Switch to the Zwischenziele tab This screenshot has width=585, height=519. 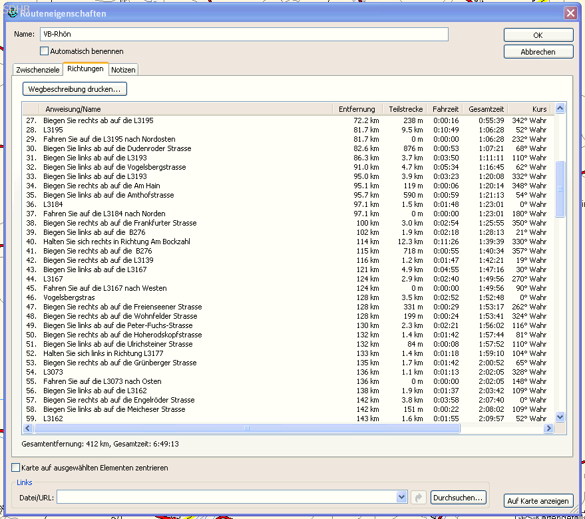point(37,70)
